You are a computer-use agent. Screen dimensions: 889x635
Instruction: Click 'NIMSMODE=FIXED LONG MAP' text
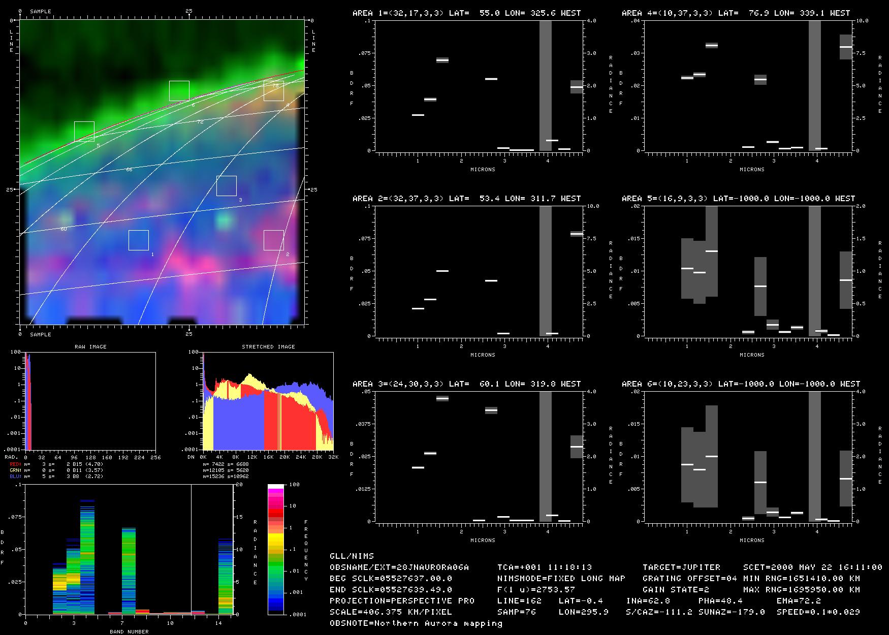tap(561, 579)
